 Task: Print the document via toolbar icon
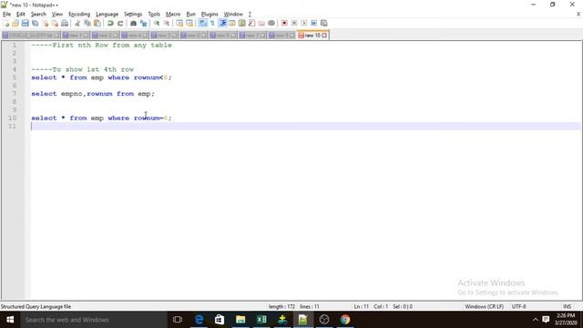tap(65, 23)
